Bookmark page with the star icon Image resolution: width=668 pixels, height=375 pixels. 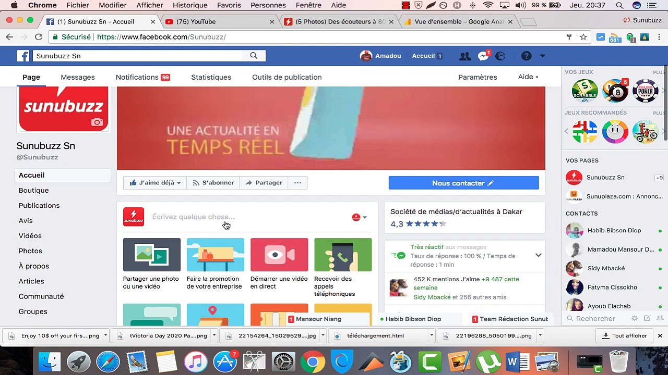(583, 37)
